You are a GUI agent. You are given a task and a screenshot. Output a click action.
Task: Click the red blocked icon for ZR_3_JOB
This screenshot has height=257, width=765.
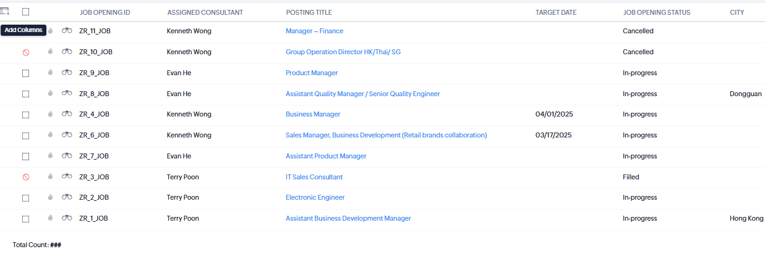pyautogui.click(x=26, y=177)
